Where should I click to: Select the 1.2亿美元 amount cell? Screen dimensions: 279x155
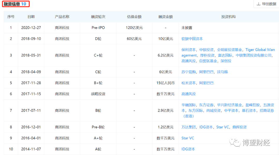tap(166, 127)
